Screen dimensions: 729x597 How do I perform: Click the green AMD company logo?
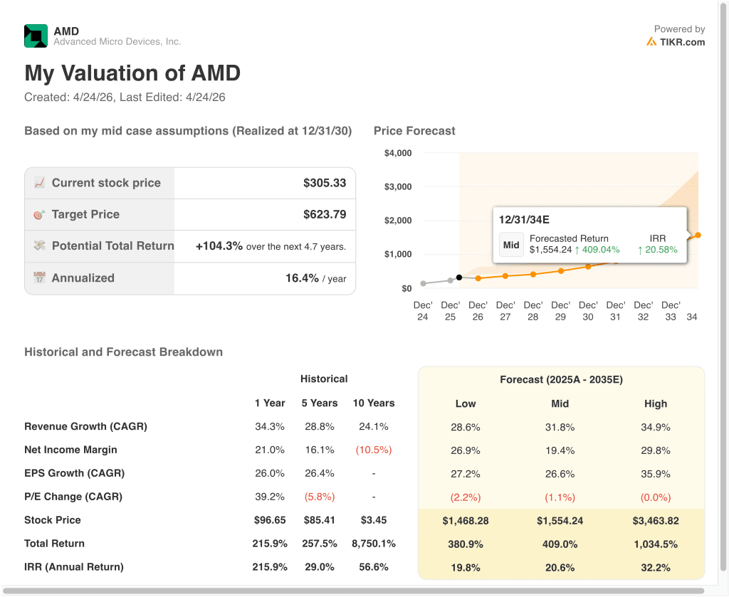click(36, 36)
